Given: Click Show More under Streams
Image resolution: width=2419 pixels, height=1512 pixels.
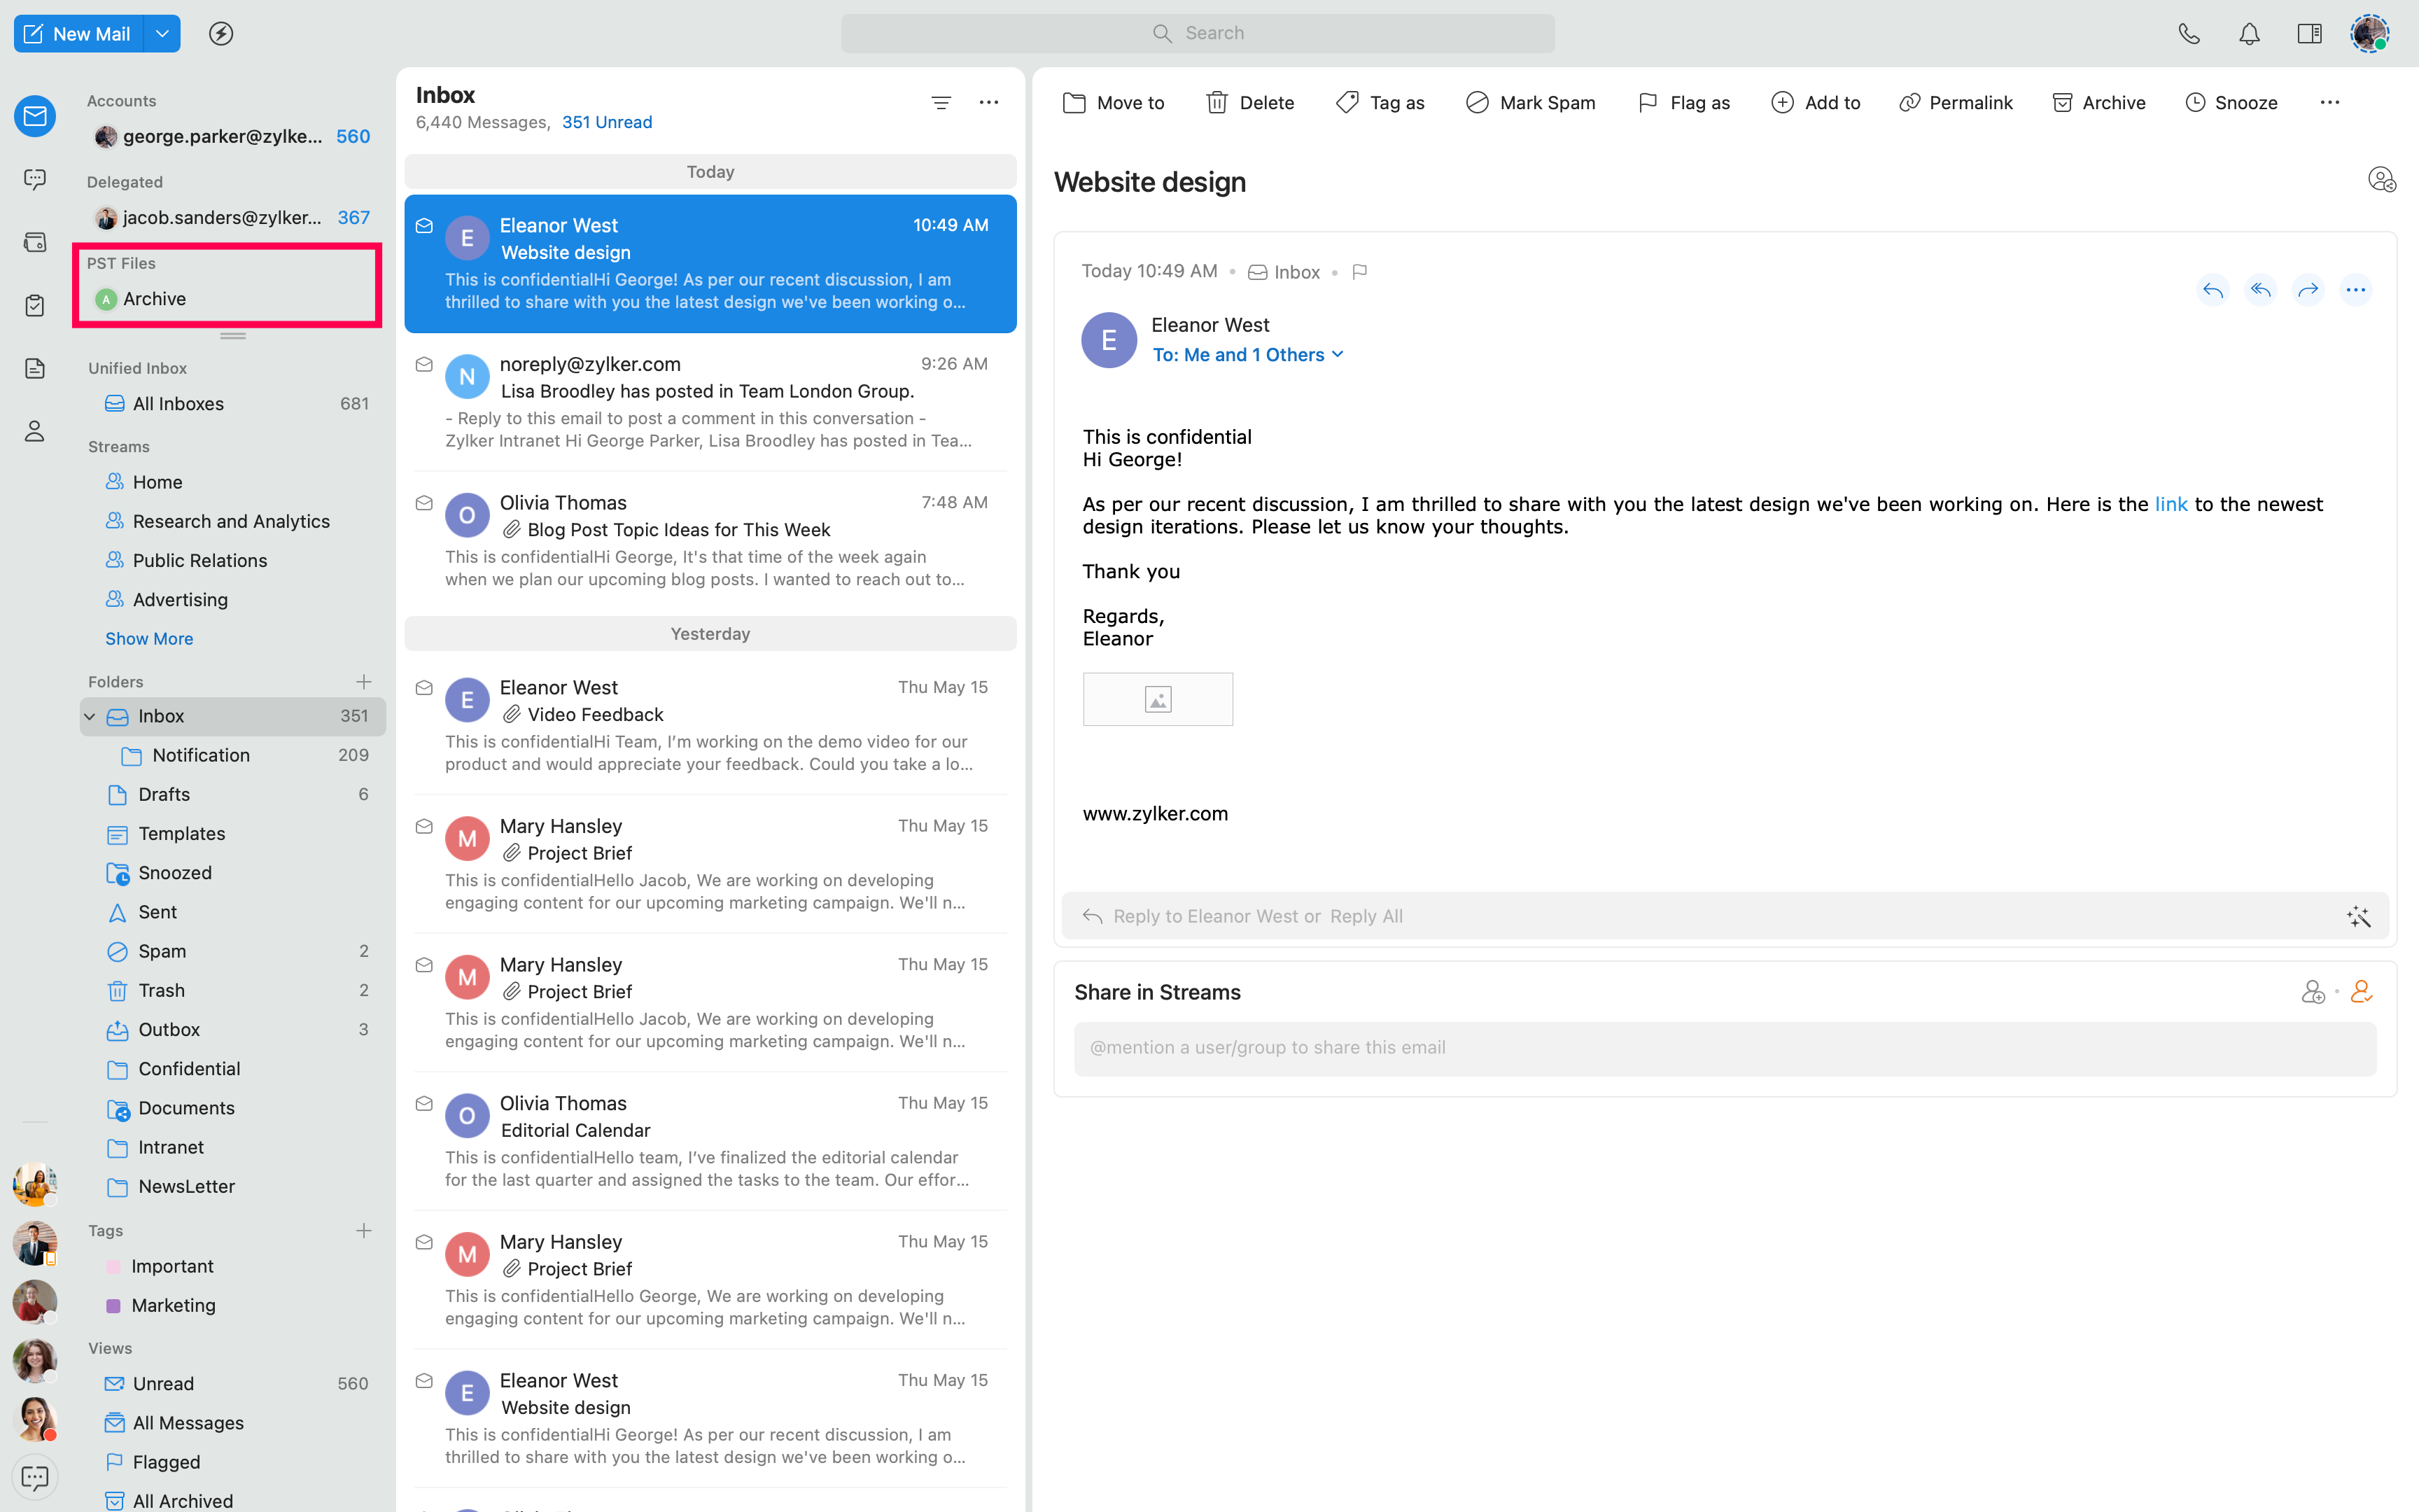Looking at the screenshot, I should 149,638.
